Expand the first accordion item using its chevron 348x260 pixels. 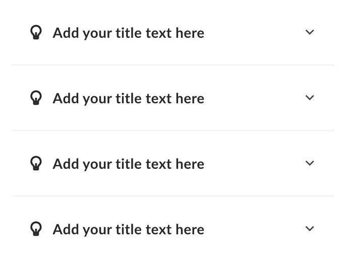[310, 32]
